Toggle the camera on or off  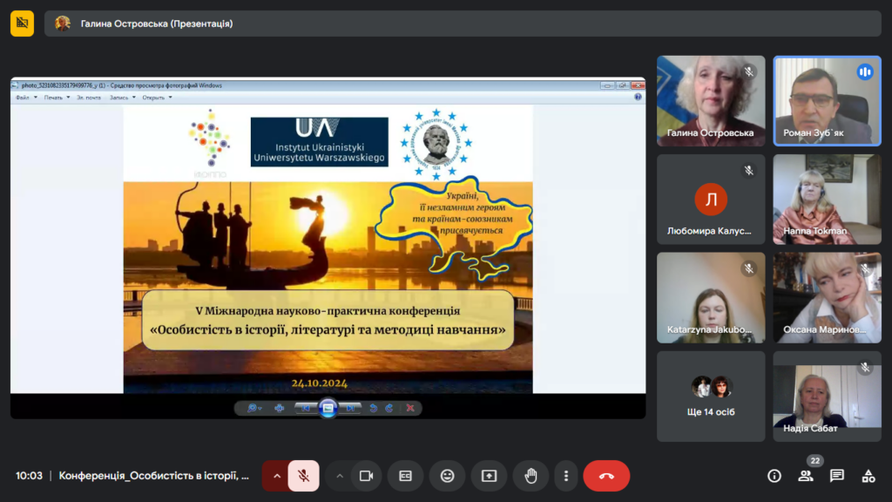(x=366, y=476)
